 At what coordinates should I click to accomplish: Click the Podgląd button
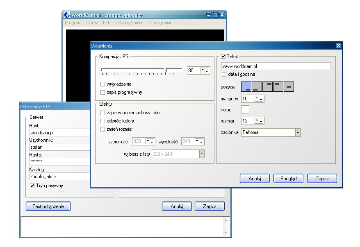pyautogui.click(x=288, y=178)
